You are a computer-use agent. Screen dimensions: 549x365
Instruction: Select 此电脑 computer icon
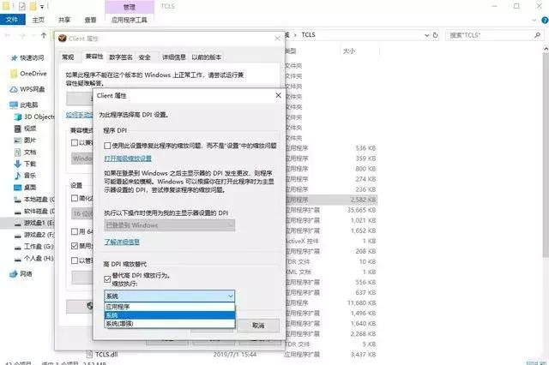[14, 105]
